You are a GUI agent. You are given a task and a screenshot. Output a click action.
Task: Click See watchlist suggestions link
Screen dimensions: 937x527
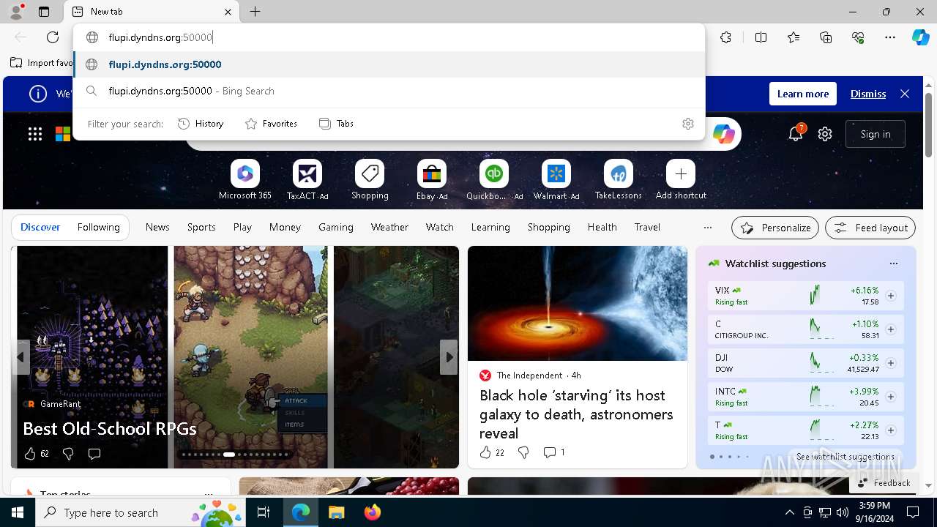click(x=845, y=457)
